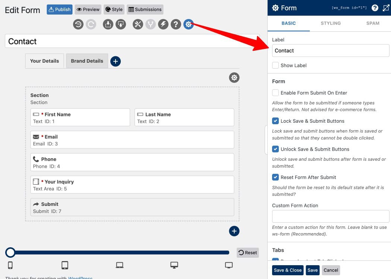
Task: Click the expand sidebar arrow icon
Action: point(386,8)
